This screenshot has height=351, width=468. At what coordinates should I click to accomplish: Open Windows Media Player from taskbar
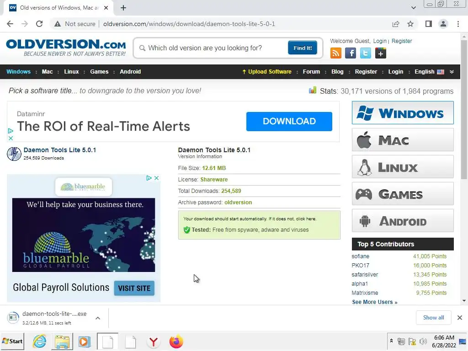85,341
